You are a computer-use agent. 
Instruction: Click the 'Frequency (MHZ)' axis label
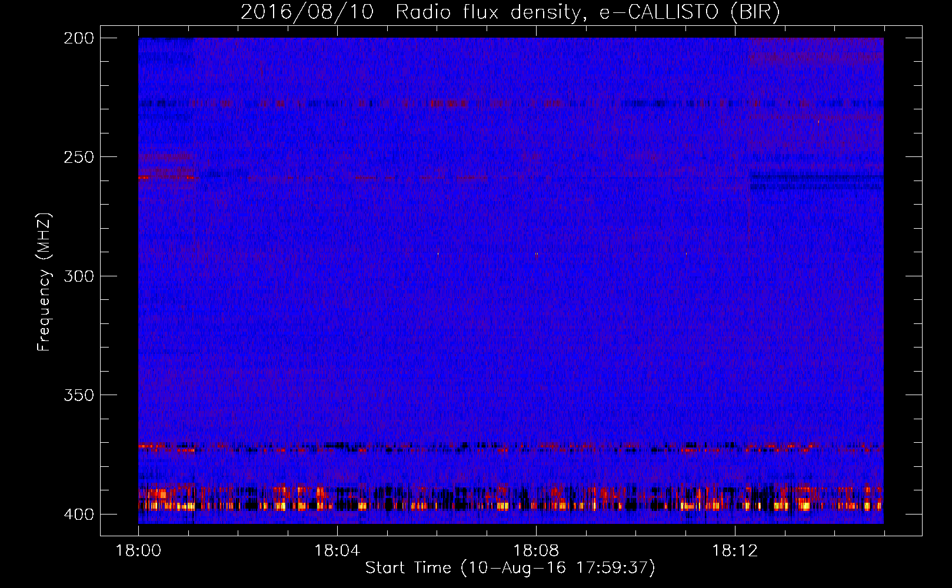pyautogui.click(x=44, y=282)
